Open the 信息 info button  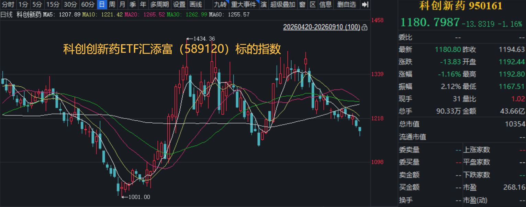coord(326,5)
